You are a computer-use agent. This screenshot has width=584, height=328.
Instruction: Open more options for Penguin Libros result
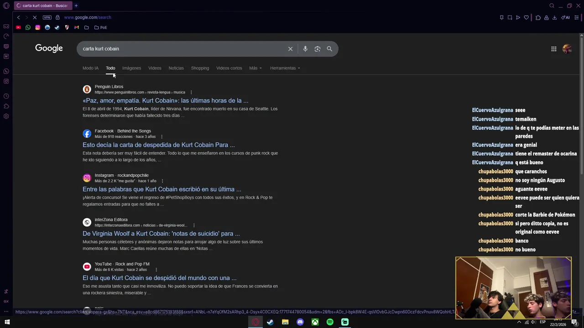191,92
